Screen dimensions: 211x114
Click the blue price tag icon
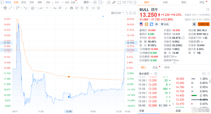[x=151, y=24]
